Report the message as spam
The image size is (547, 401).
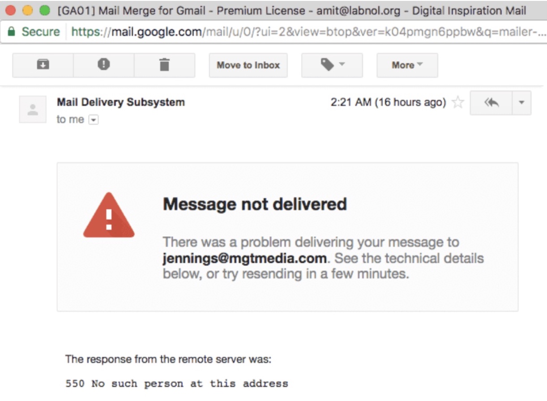[x=103, y=65]
